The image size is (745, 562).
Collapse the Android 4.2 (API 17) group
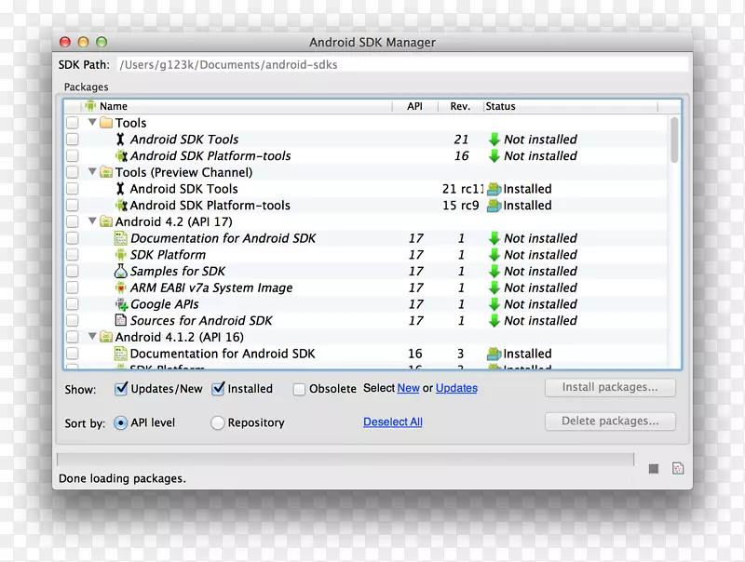pos(92,221)
